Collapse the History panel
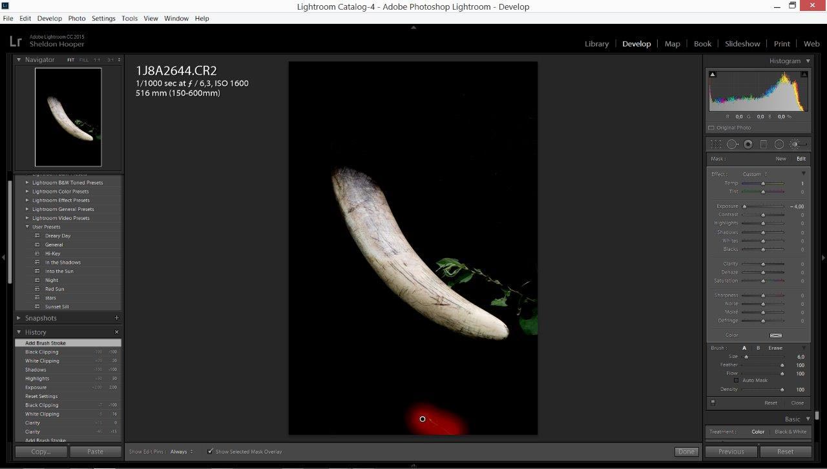This screenshot has height=469, width=827. (x=19, y=332)
